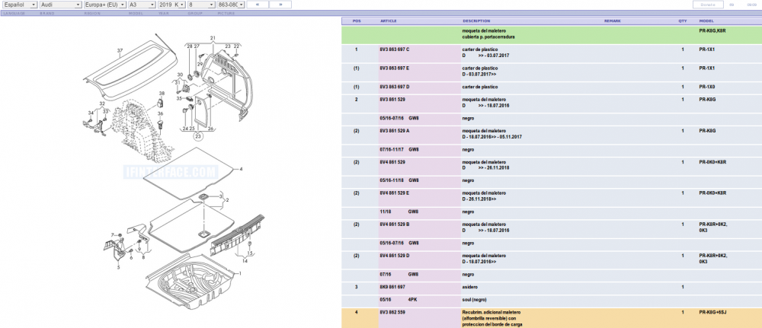Open article 8V3 863 697 D
Viewport: 762px width, 328px height.
click(x=395, y=87)
